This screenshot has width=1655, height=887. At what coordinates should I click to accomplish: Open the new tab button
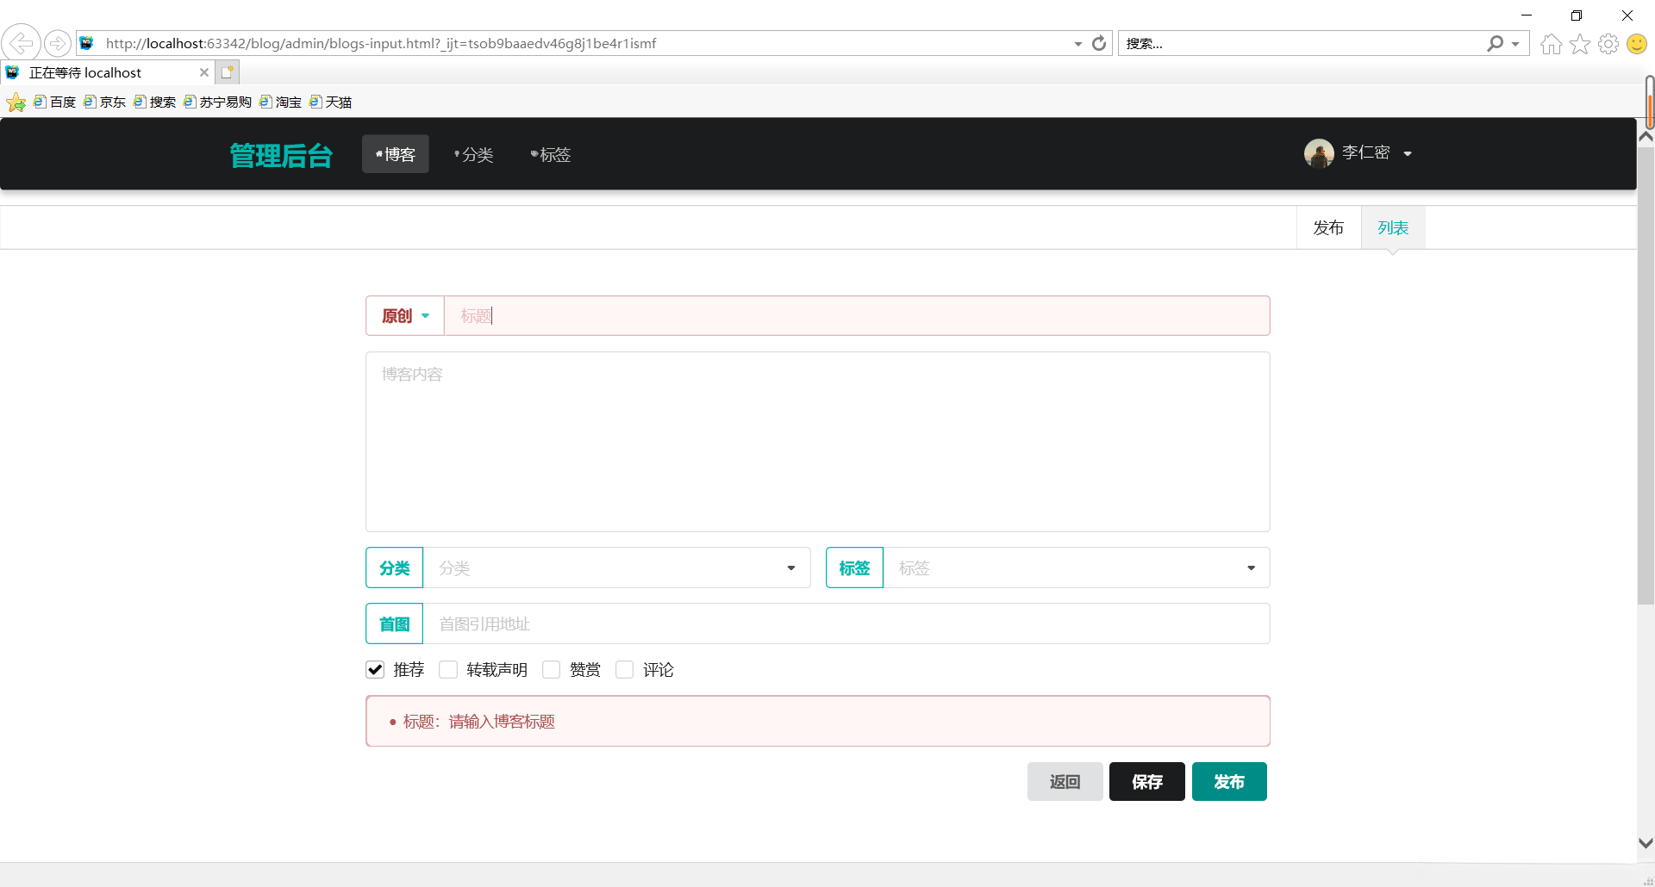pos(228,72)
